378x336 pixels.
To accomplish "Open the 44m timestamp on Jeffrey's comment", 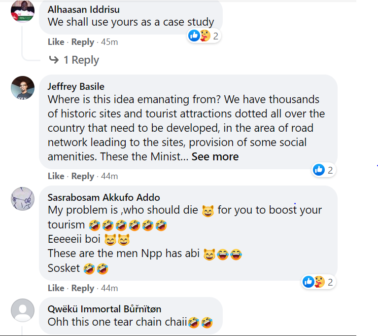I will pos(109,176).
